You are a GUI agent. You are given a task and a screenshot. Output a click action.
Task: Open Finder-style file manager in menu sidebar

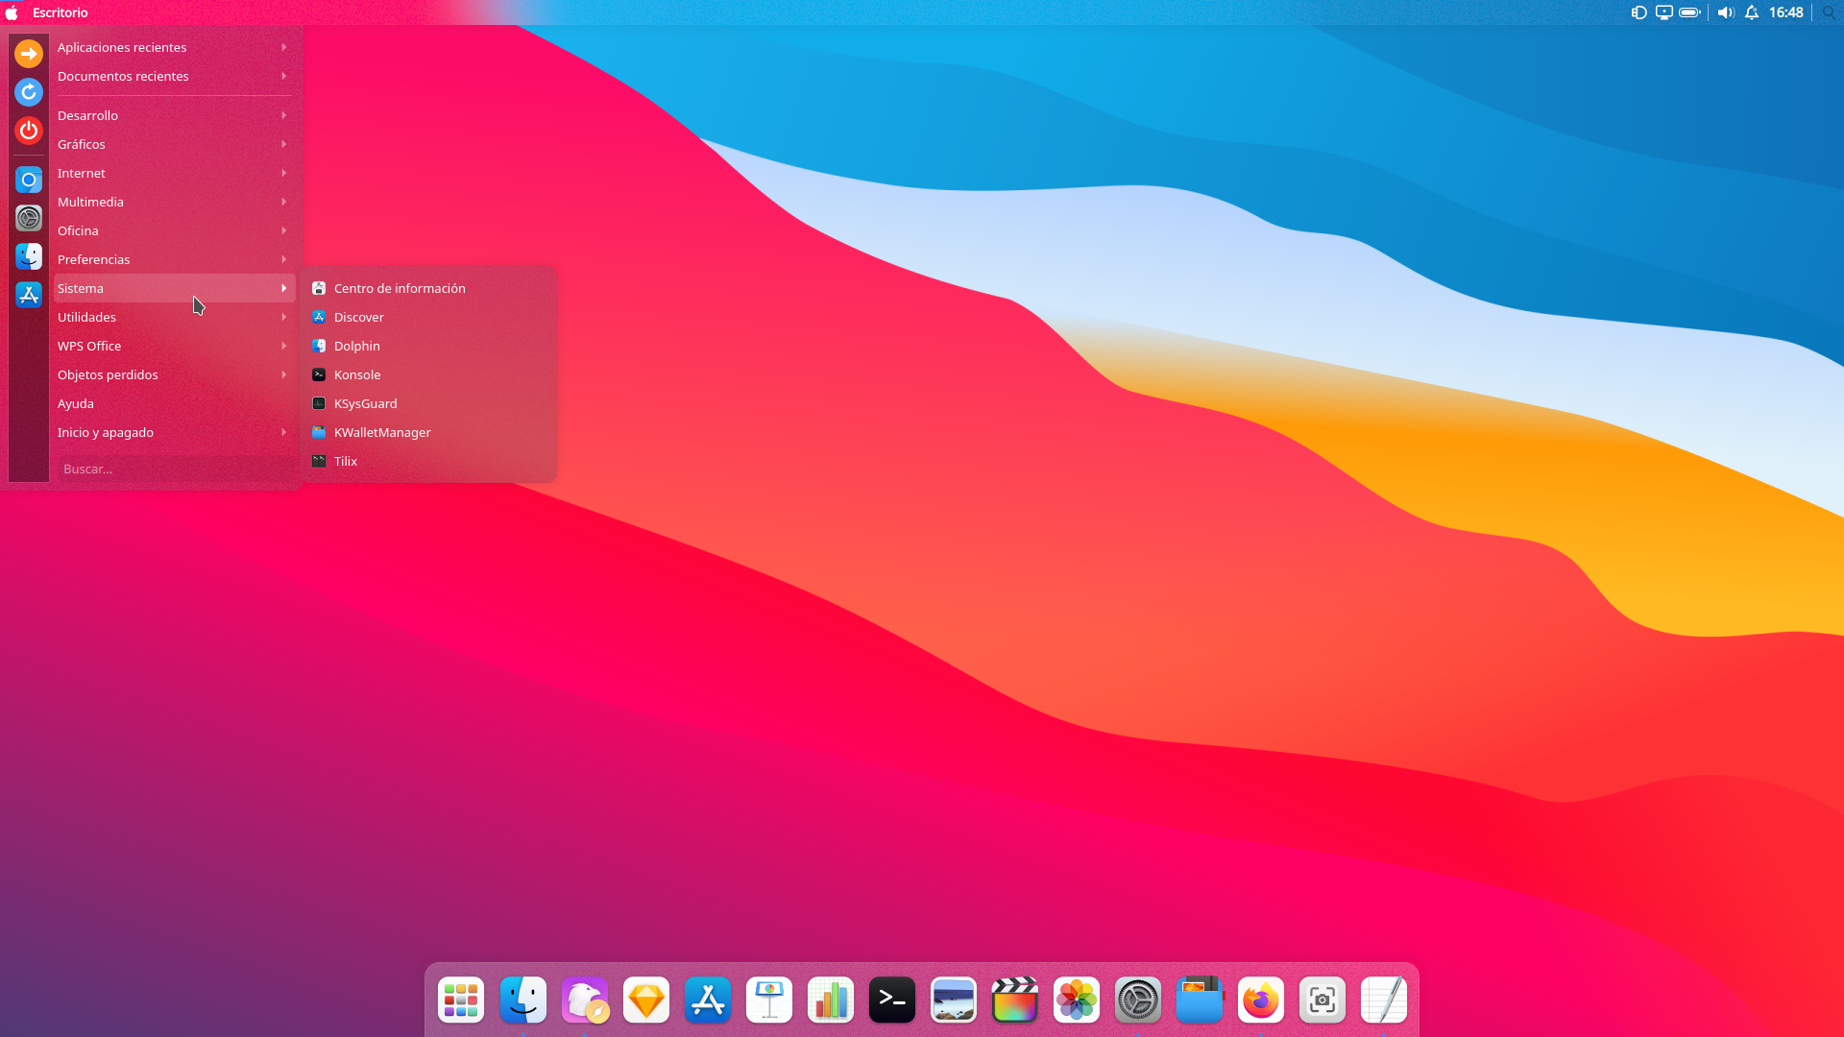pos(29,256)
